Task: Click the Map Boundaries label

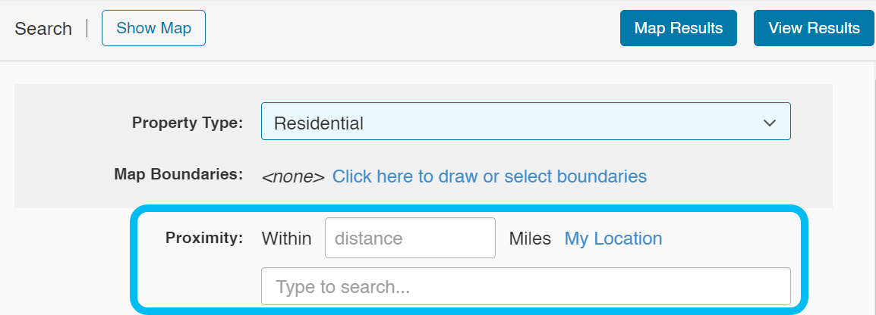Action: coord(178,174)
